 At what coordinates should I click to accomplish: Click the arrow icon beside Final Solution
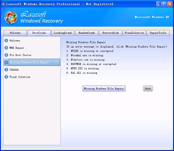click(6, 77)
